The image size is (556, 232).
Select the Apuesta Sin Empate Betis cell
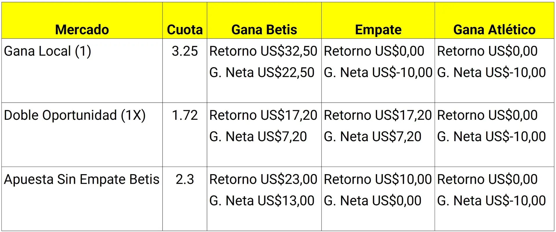pos(82,179)
